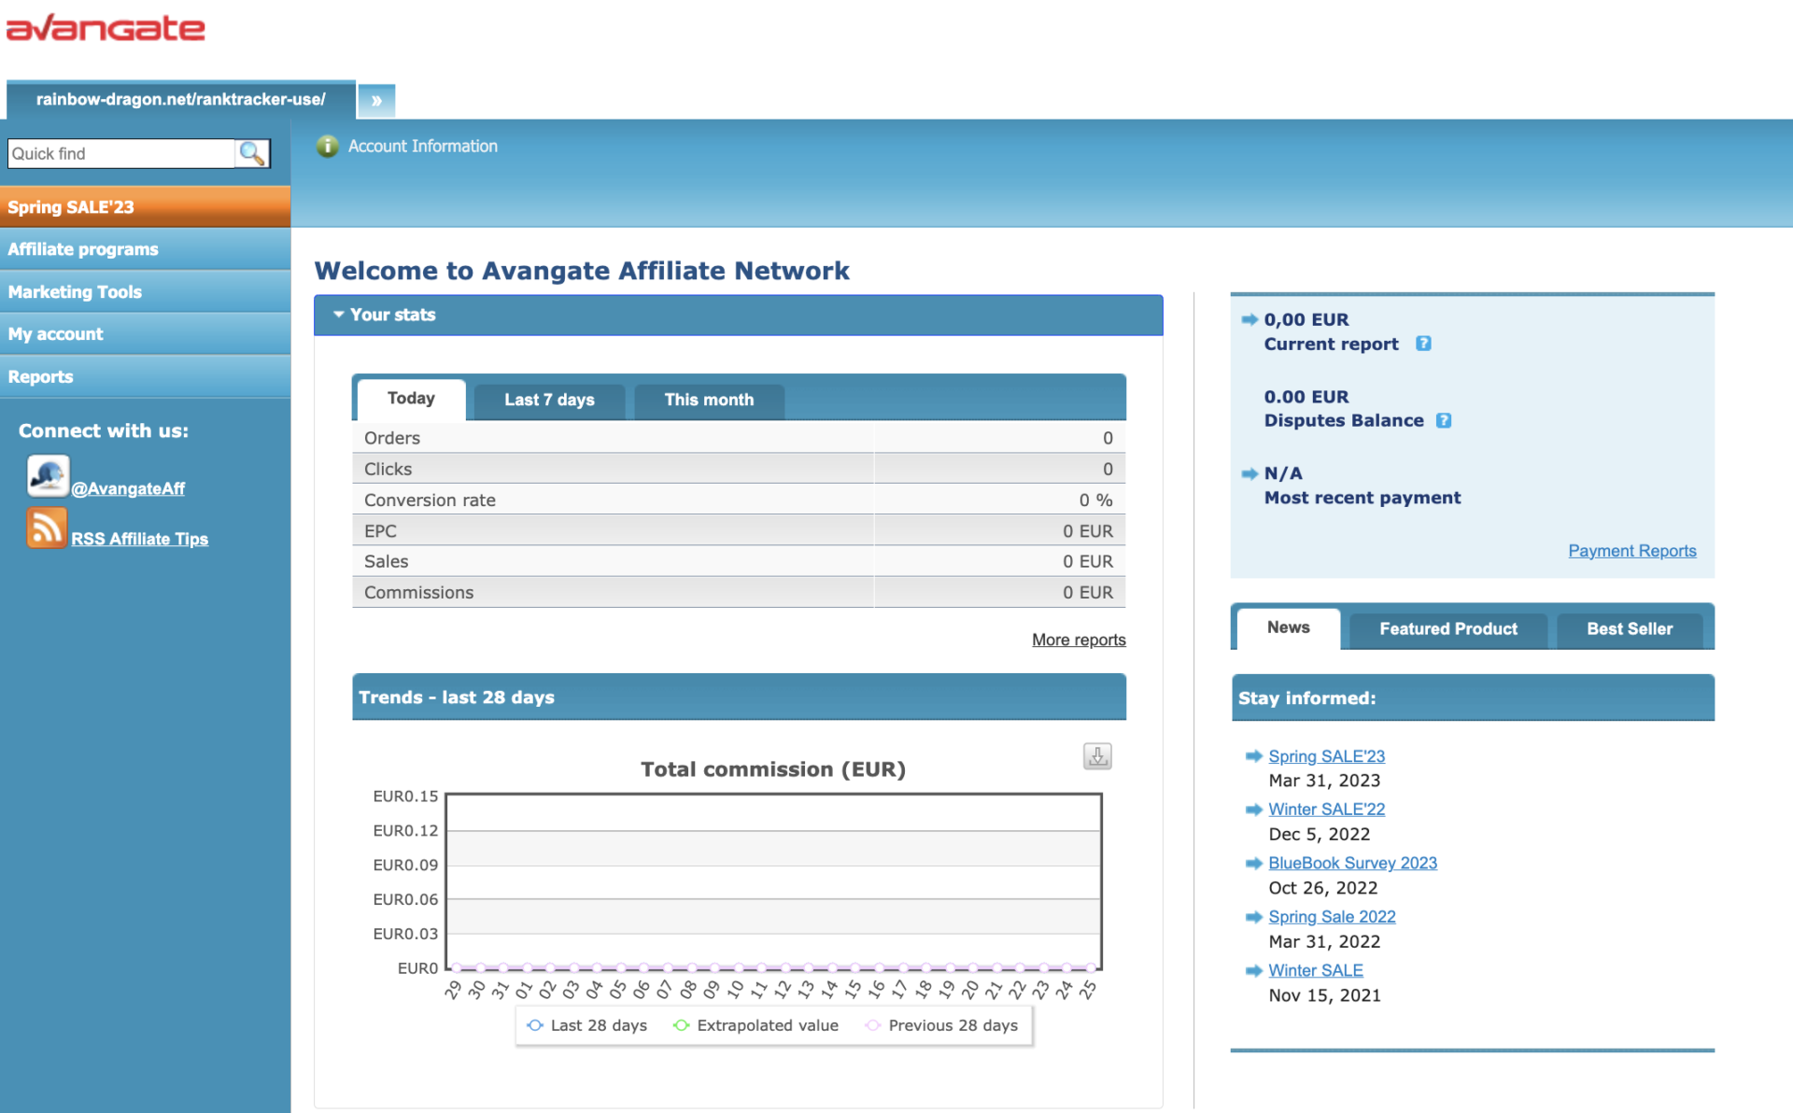Click the arrow bullet next to Winter SALE 2021
Image resolution: width=1793 pixels, height=1113 pixels.
pyautogui.click(x=1254, y=971)
